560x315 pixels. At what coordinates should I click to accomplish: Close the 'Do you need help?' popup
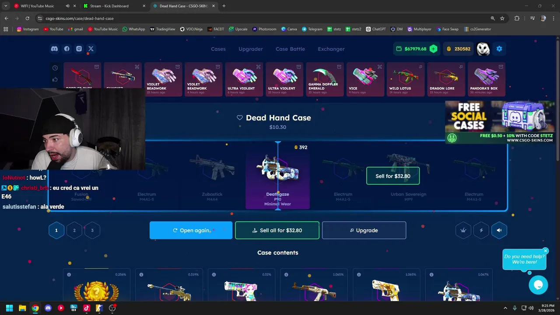tap(546, 251)
